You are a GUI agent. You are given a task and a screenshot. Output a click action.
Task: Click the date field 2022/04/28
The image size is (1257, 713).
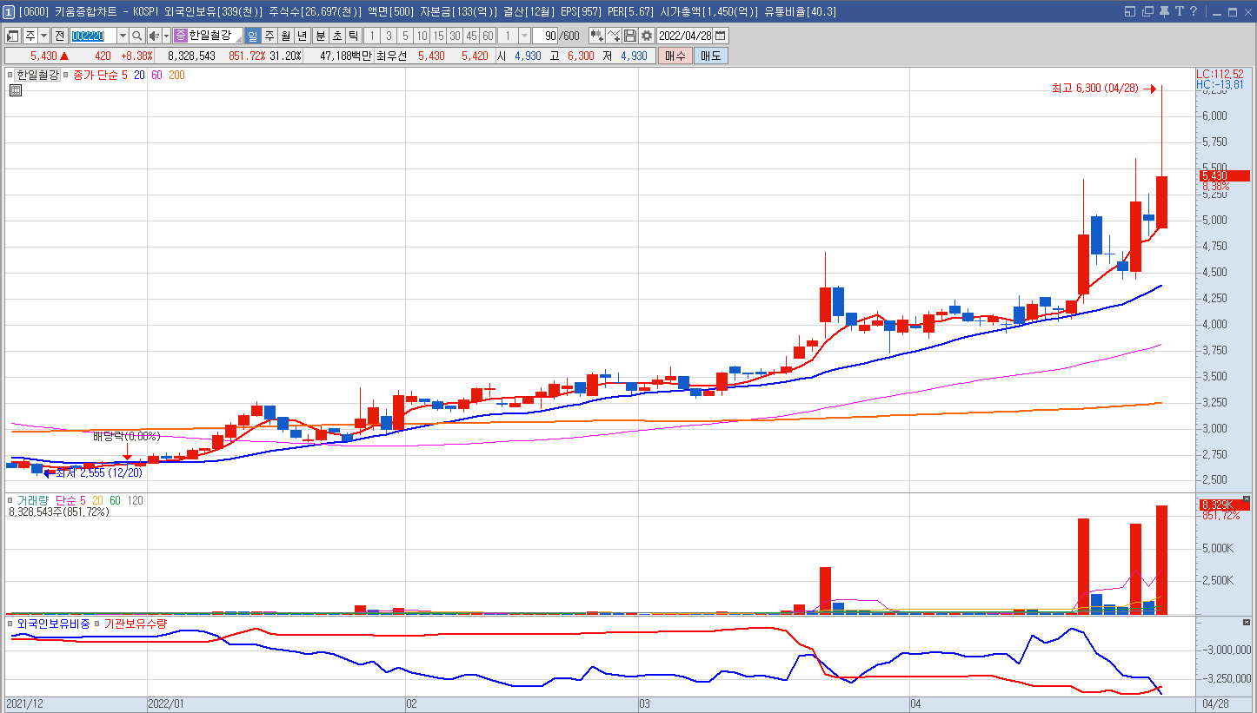click(685, 36)
